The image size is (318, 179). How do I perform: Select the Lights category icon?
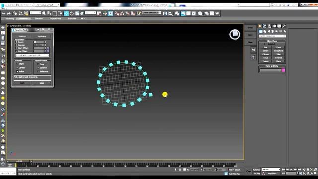click(x=269, y=31)
